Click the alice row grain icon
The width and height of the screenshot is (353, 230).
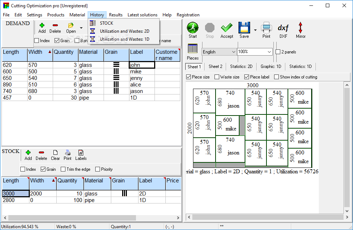click(x=116, y=84)
